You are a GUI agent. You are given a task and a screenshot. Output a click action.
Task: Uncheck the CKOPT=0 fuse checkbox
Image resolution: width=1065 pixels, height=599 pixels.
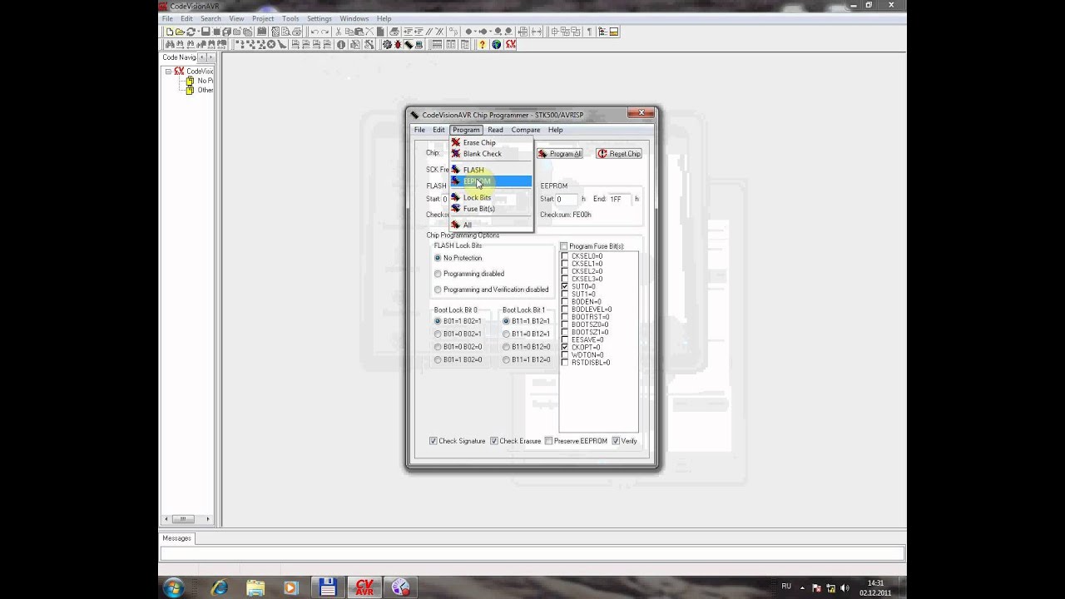[565, 347]
